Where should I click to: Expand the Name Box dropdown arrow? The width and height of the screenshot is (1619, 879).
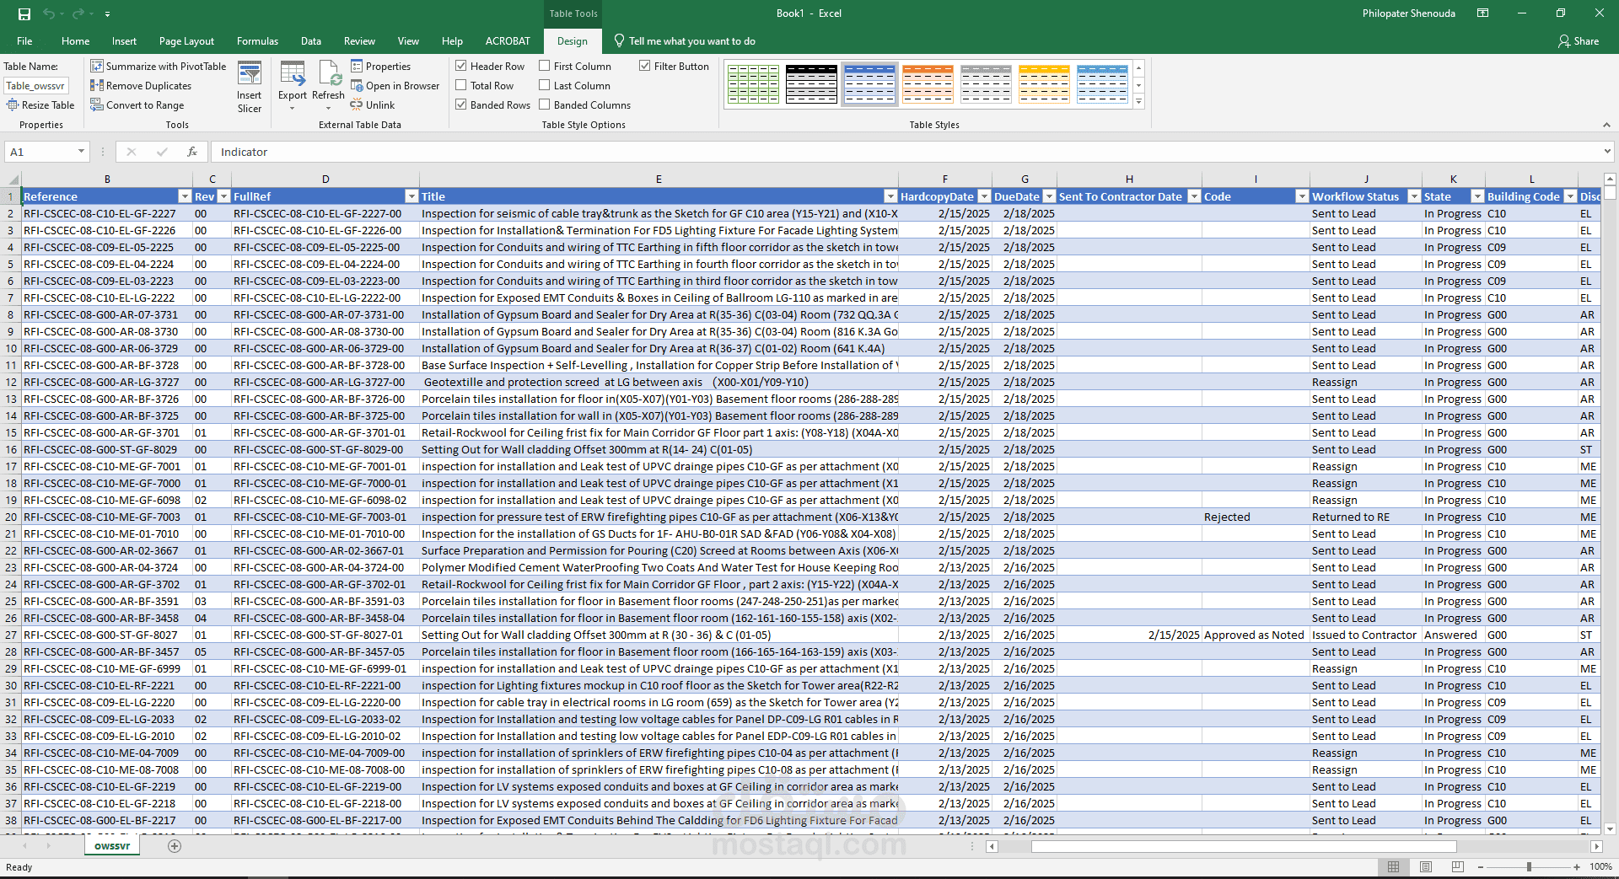(81, 152)
